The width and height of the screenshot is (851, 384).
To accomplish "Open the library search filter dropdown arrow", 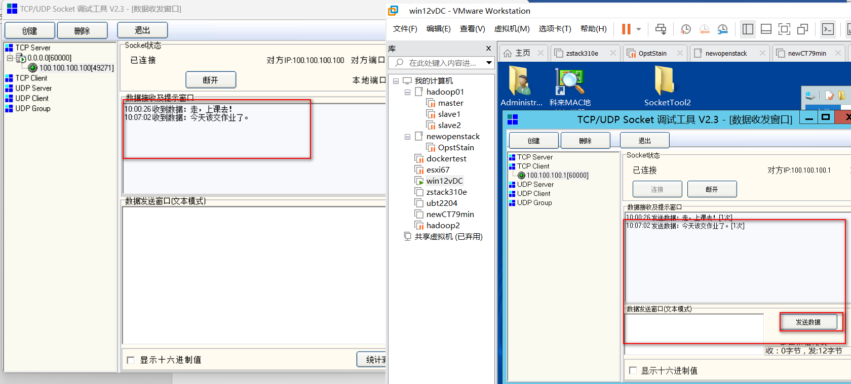I will point(489,63).
